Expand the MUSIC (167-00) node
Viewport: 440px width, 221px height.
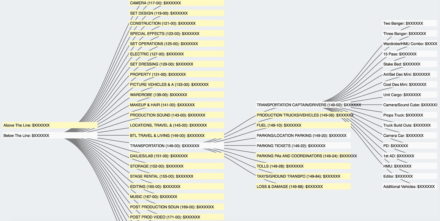[x=177, y=197]
